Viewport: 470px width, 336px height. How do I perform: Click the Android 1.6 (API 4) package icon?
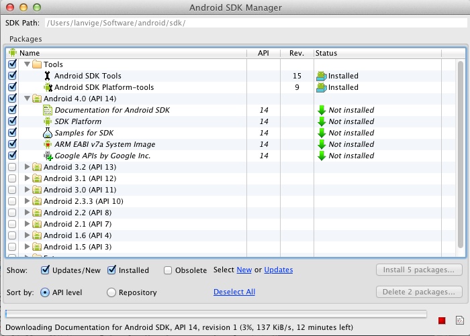click(36, 235)
